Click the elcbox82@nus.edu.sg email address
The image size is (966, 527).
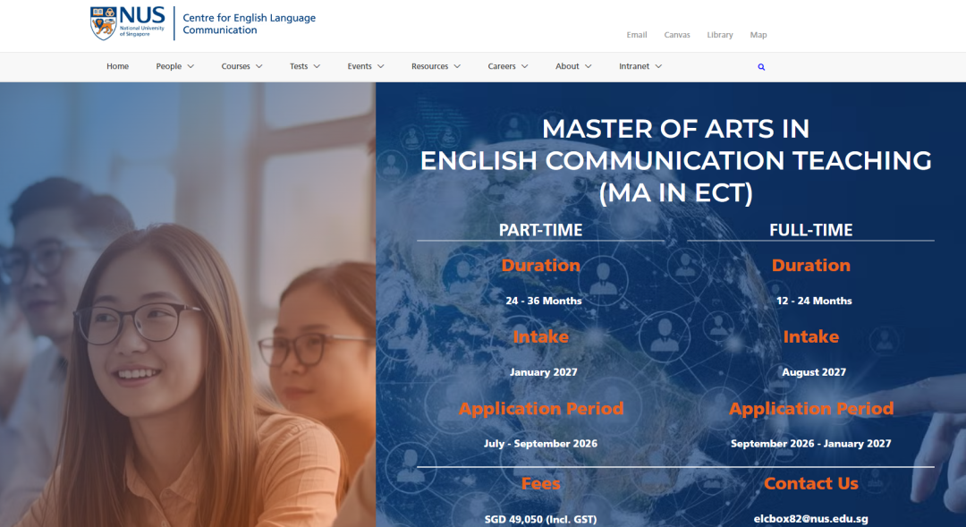[x=810, y=518]
